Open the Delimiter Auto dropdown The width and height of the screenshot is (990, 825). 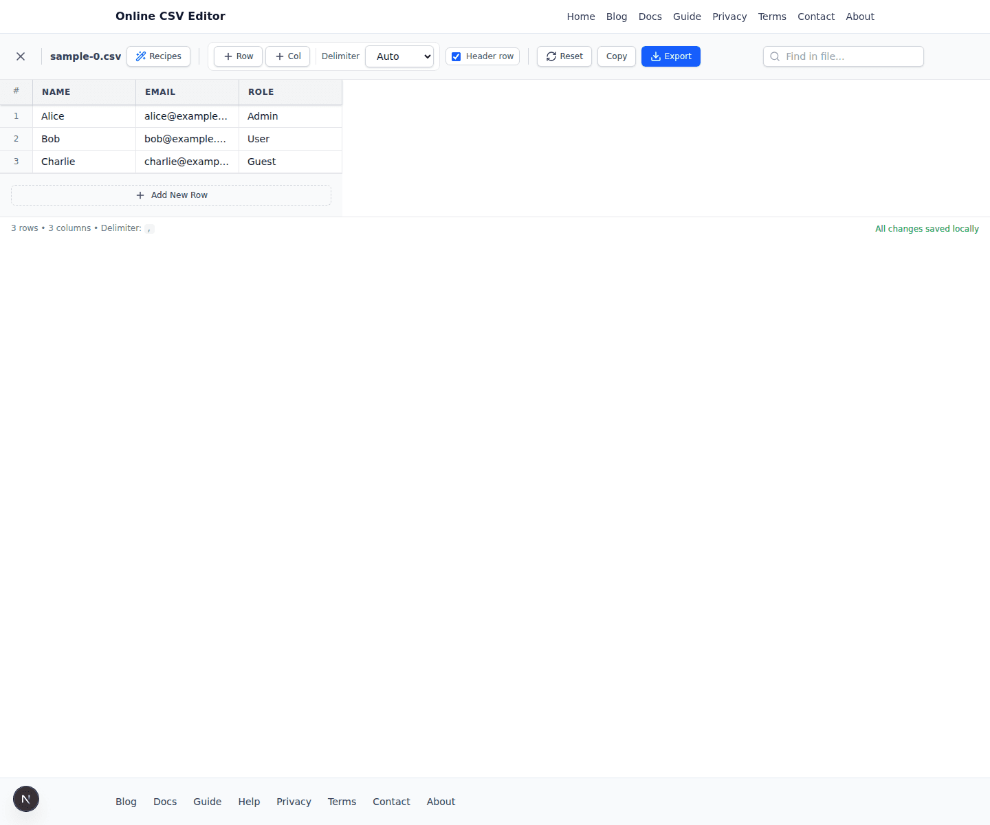tap(399, 56)
